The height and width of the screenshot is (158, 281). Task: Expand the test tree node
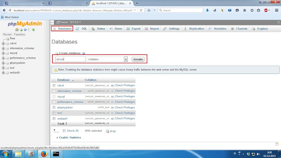3,68
